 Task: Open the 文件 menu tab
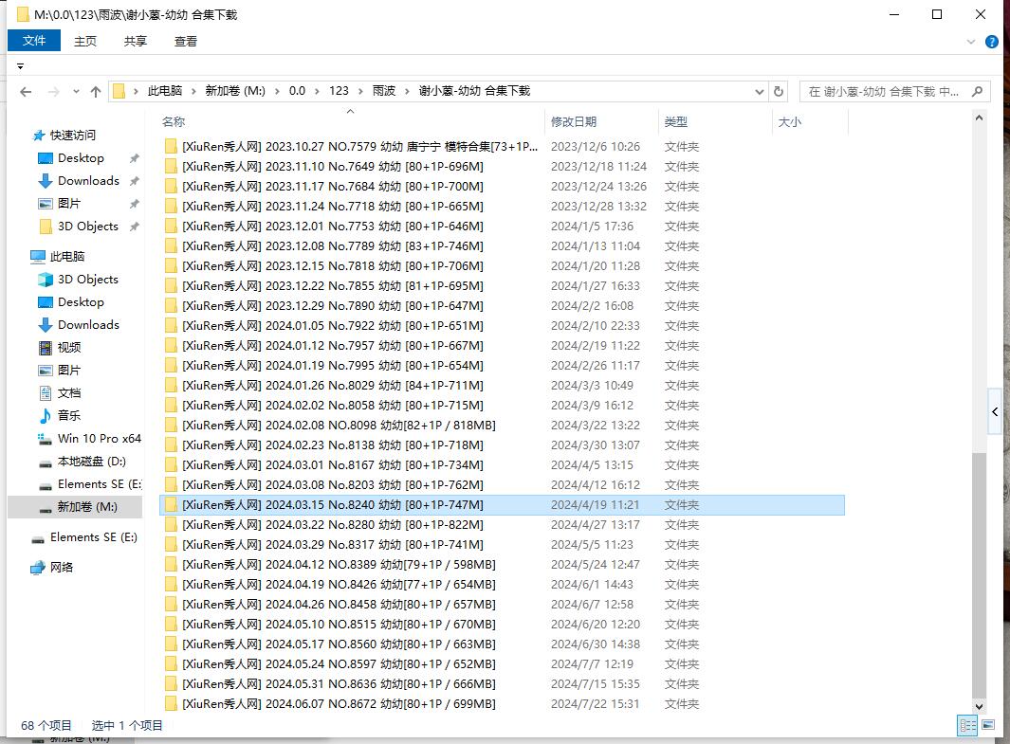click(34, 41)
